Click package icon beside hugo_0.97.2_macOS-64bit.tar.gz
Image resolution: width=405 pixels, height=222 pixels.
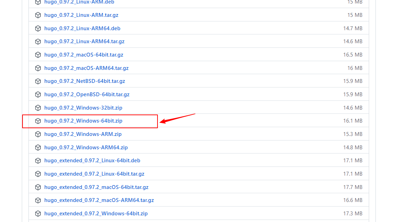coord(38,55)
